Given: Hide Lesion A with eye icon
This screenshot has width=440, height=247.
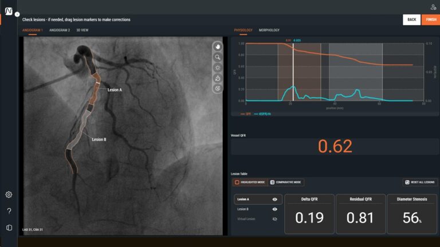Looking at the screenshot, I should tap(275, 200).
